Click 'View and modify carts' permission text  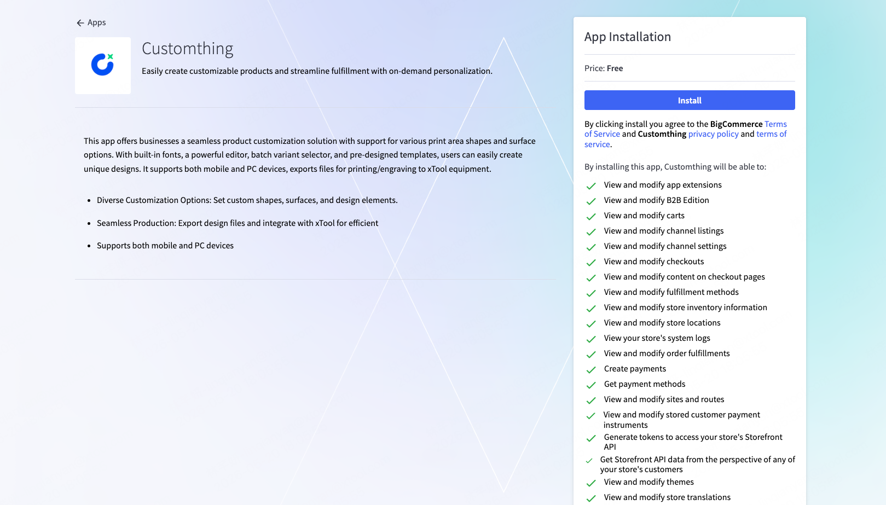tap(644, 216)
